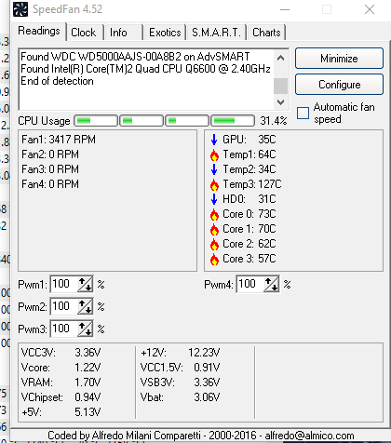Screen dimensions: 391x443
Task: Click the blue arrow icon beside HD0
Action: tap(214, 199)
